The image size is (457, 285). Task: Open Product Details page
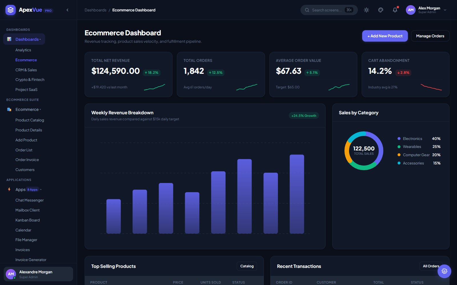(x=29, y=130)
